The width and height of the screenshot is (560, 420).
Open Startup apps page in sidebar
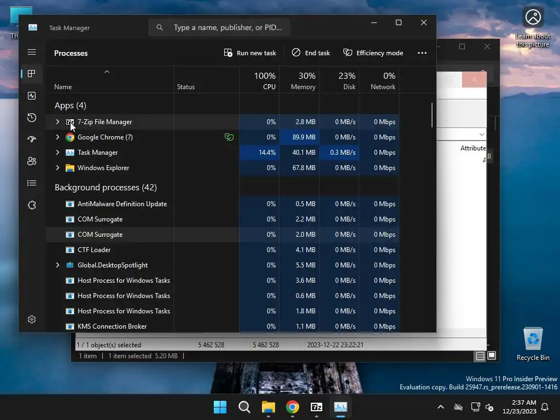pos(32,139)
